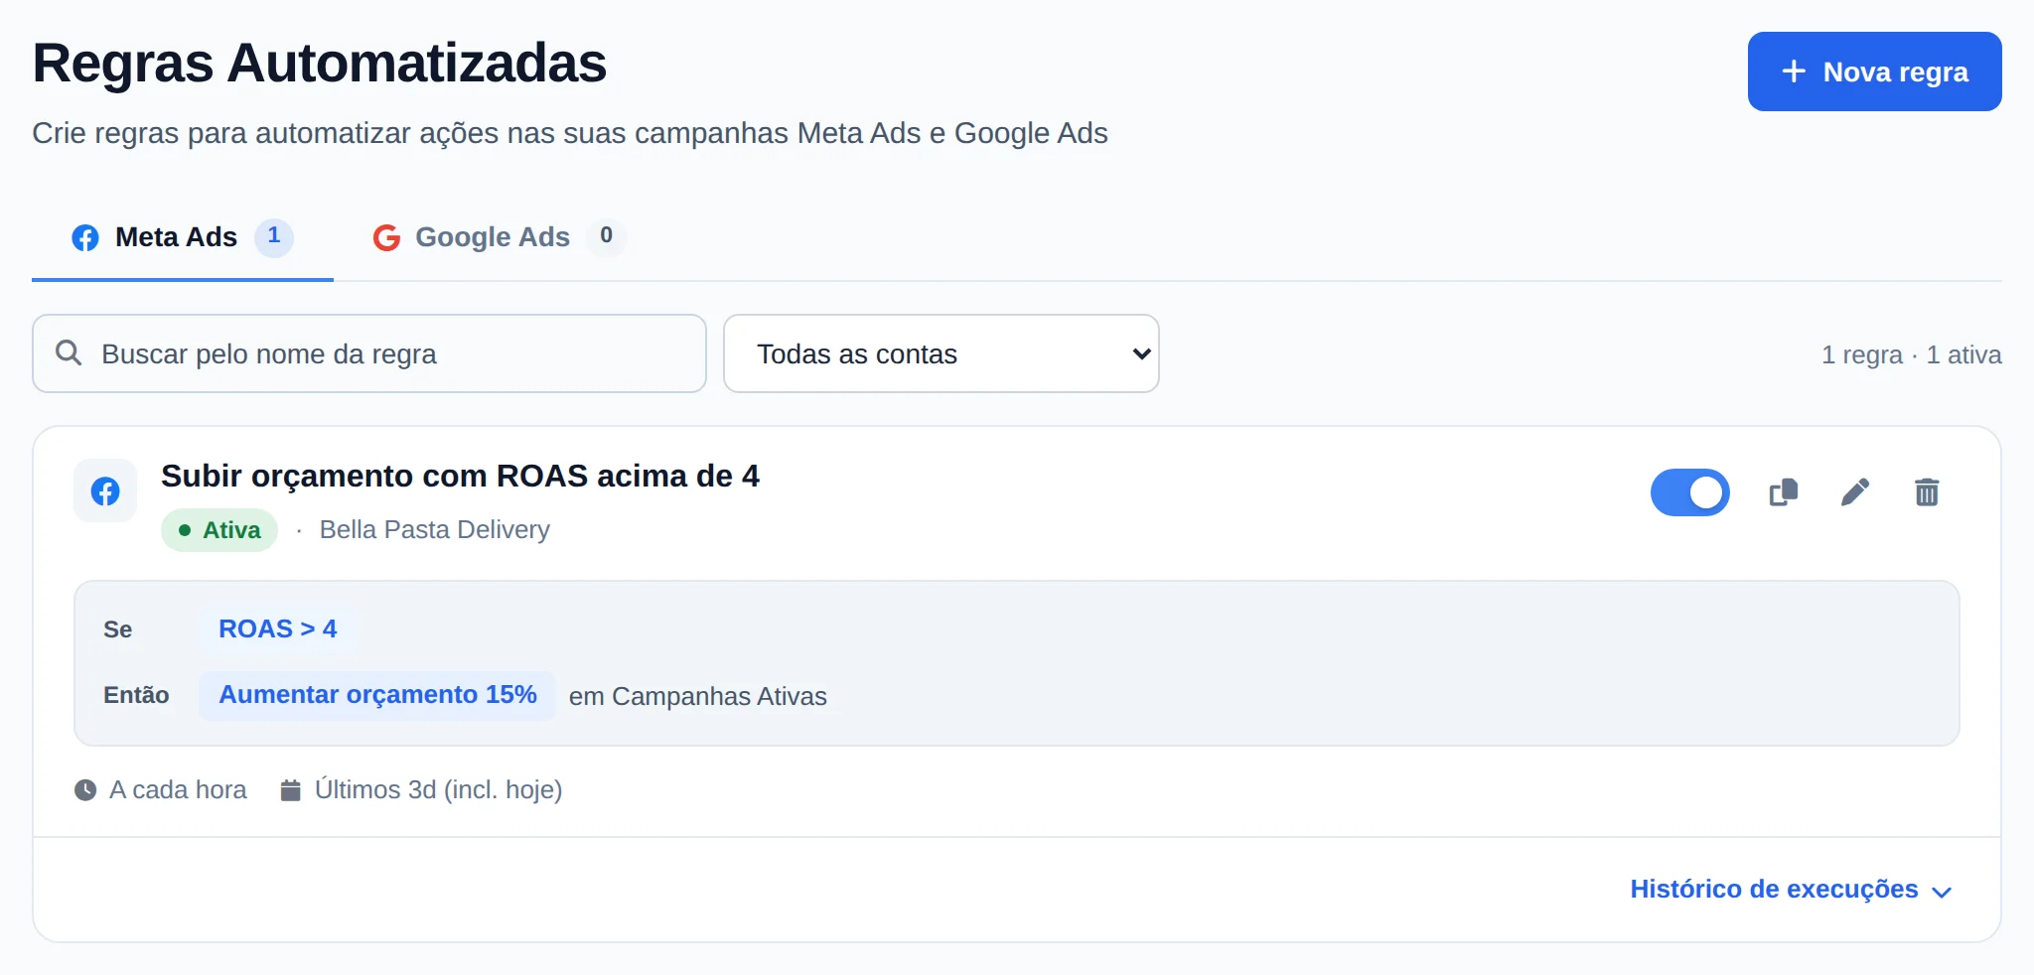Click the duplicate rule icon

point(1784,492)
